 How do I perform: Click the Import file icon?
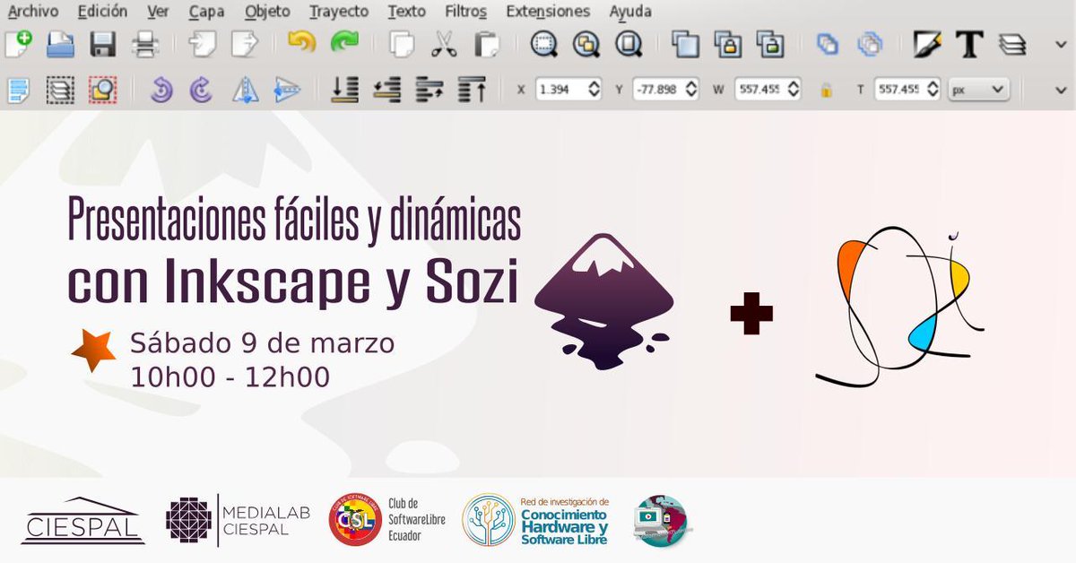tap(203, 44)
